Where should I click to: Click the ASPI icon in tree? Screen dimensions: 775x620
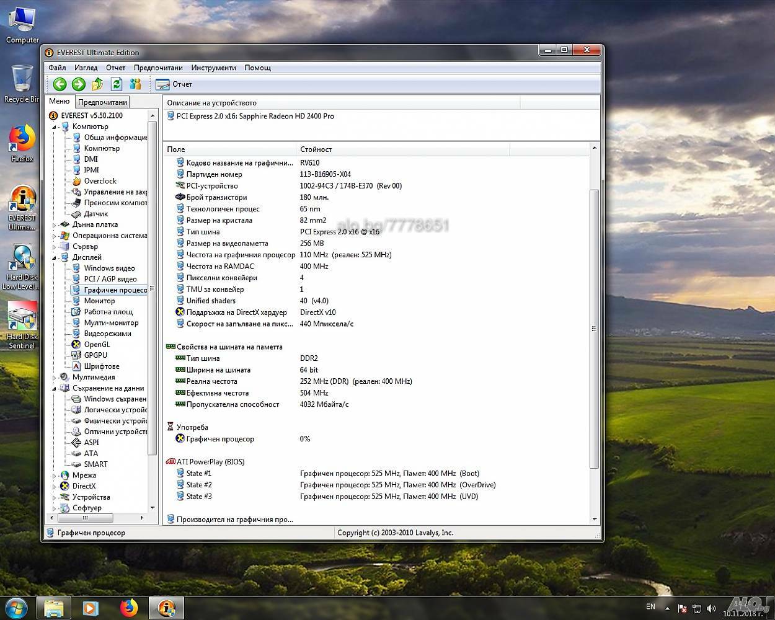pos(76,443)
